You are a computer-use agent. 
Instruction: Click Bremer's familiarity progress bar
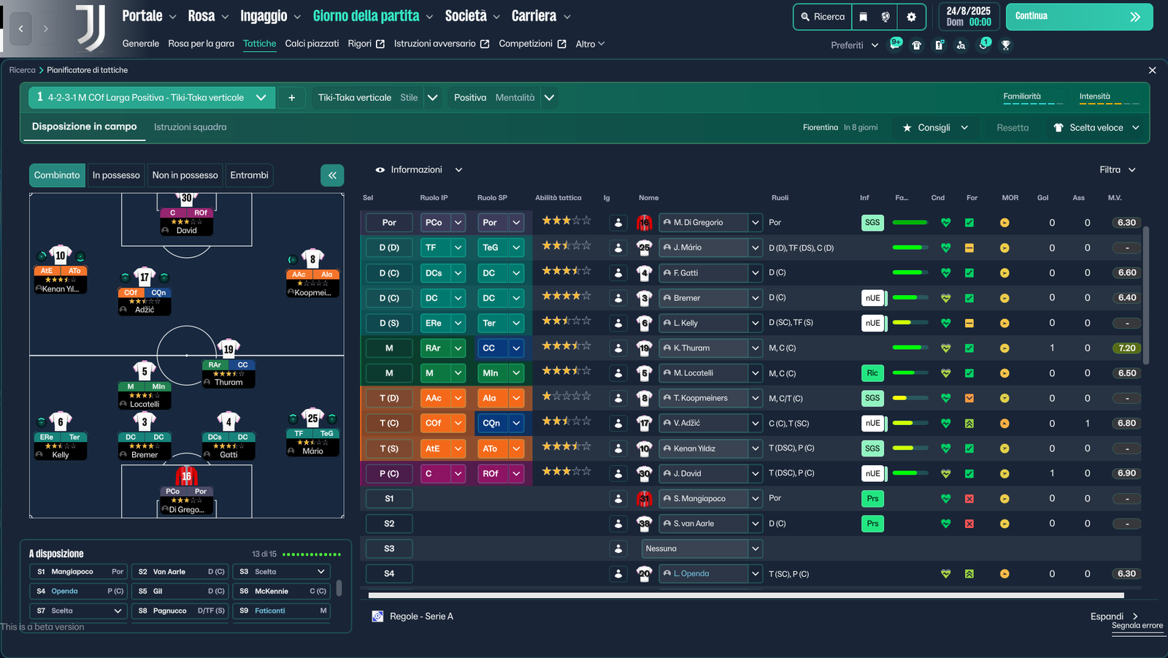(x=909, y=298)
